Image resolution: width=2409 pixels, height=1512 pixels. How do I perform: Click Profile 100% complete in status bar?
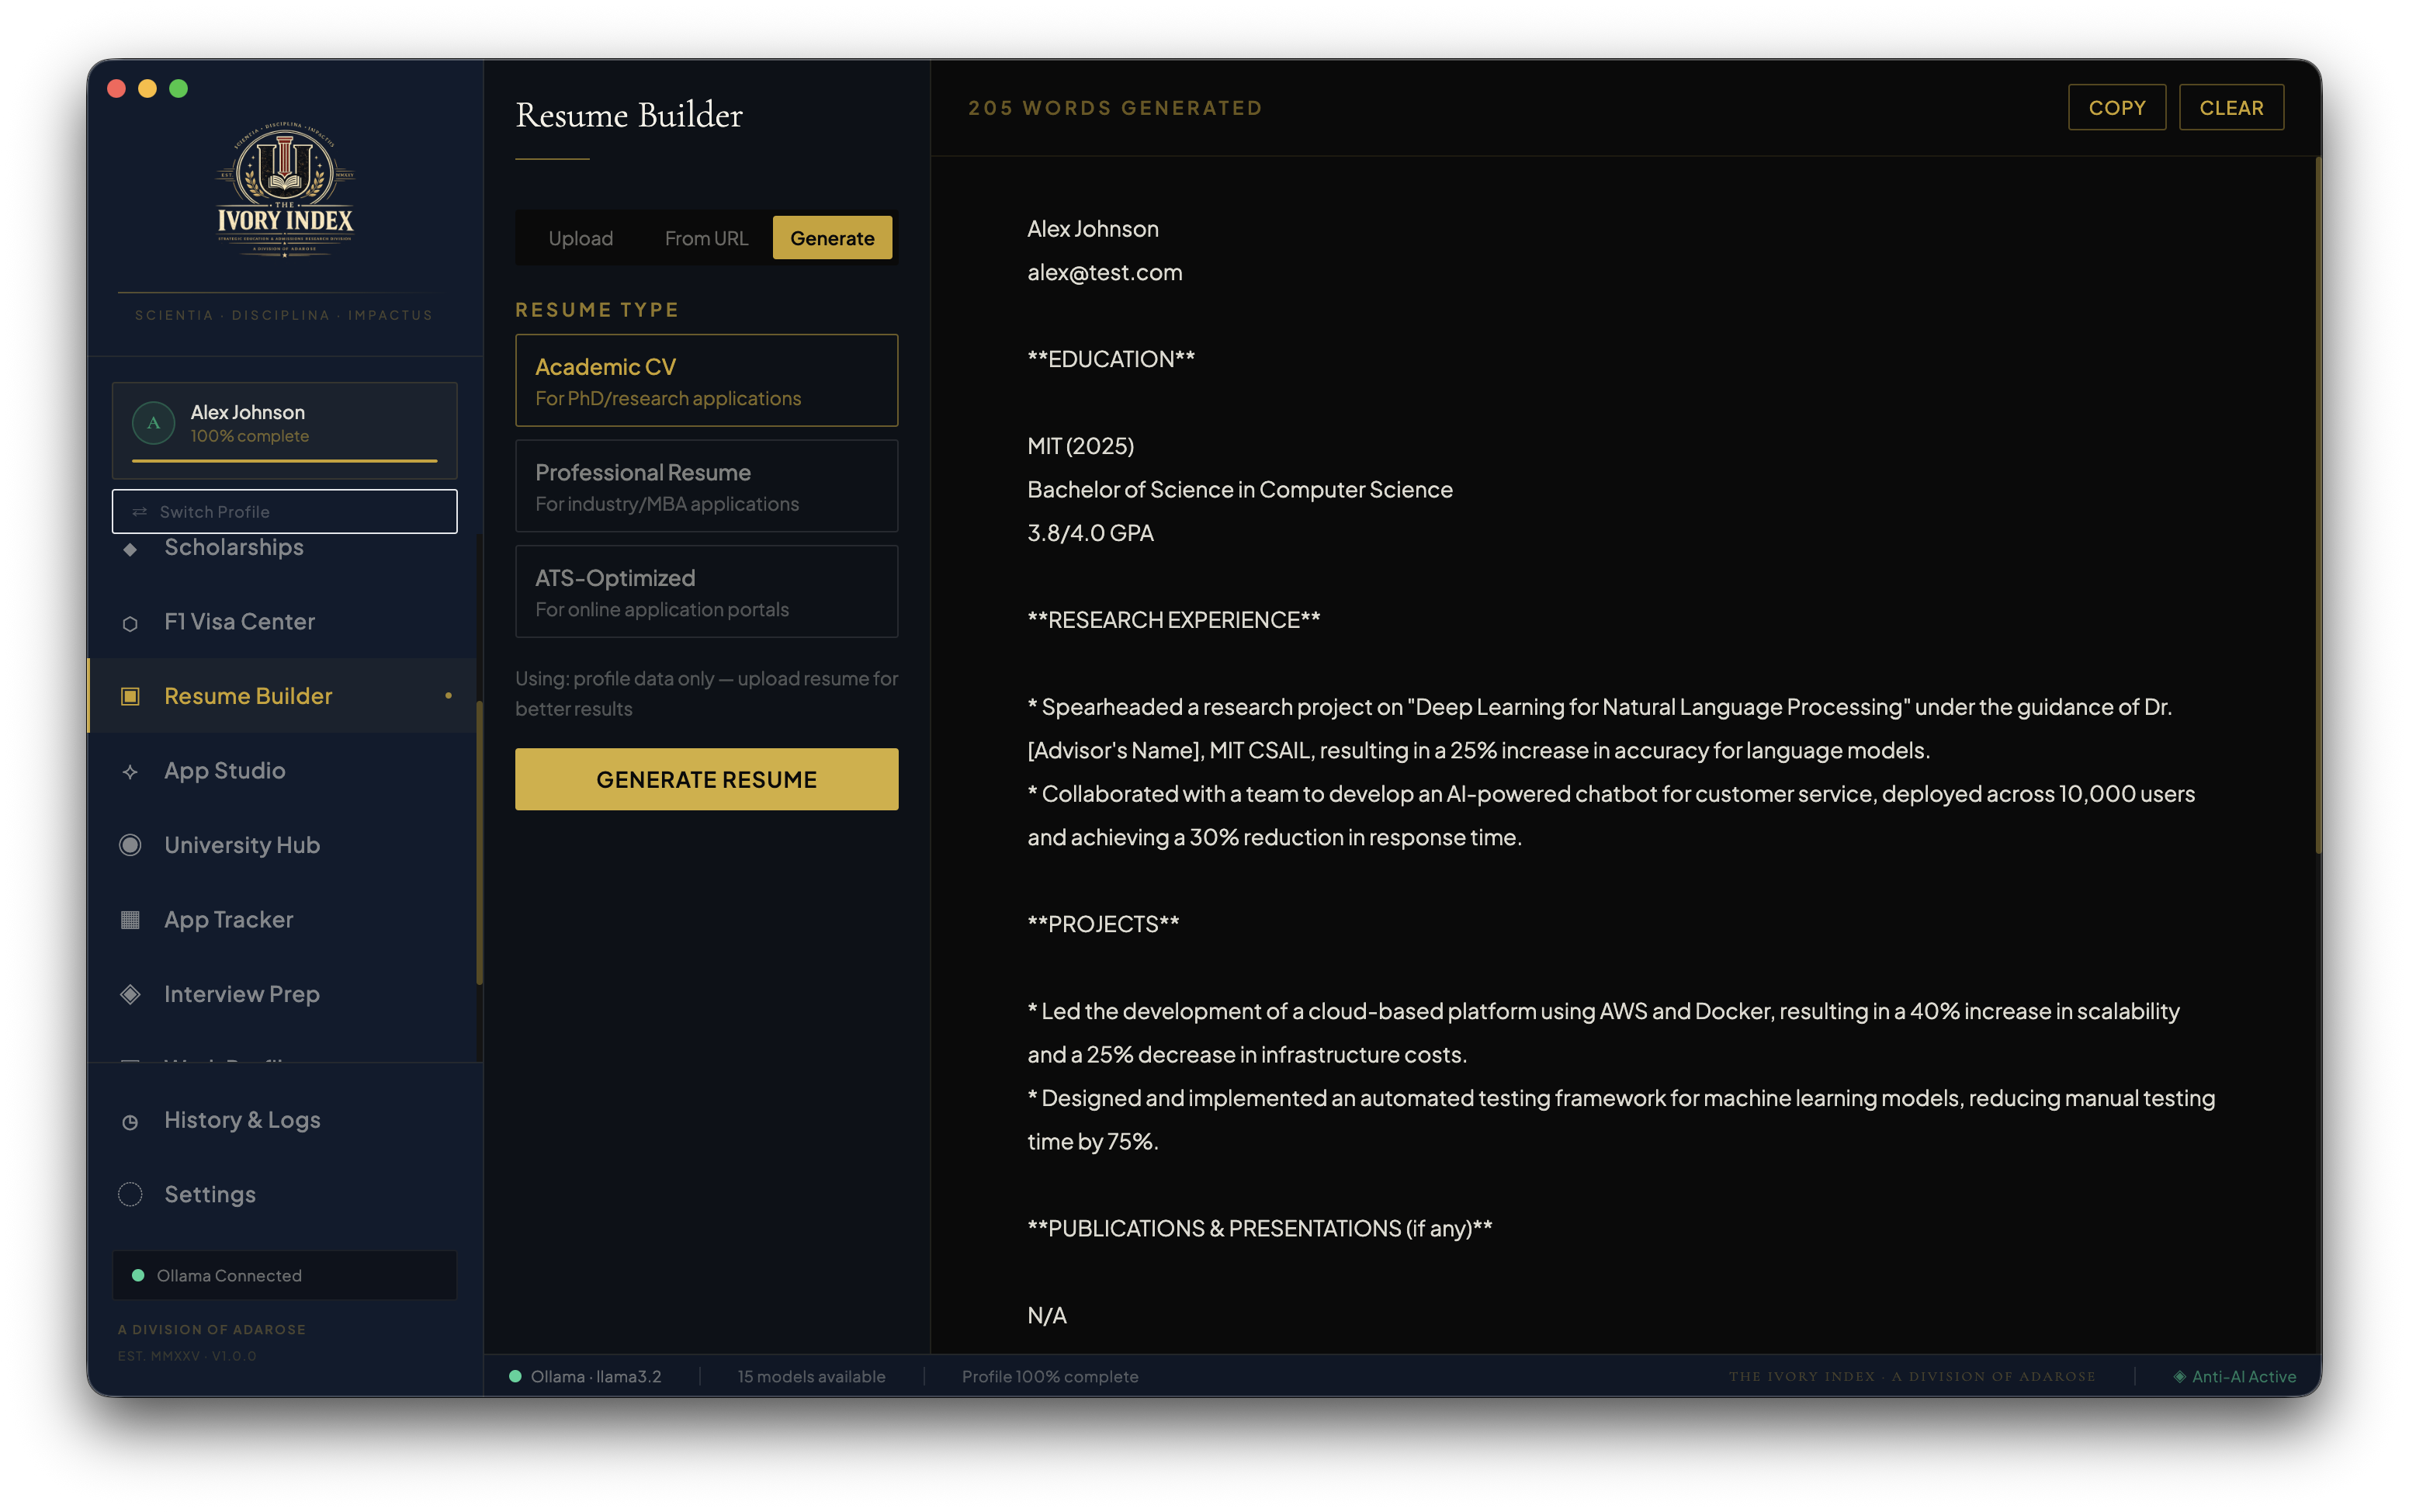[x=1049, y=1376]
